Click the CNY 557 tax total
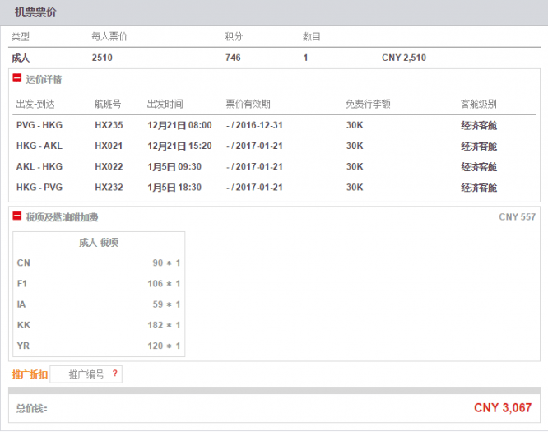 click(x=518, y=216)
